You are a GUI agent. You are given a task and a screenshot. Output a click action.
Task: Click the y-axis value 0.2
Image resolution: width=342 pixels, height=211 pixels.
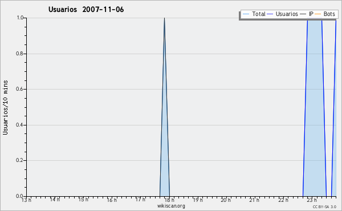[x=19, y=160]
